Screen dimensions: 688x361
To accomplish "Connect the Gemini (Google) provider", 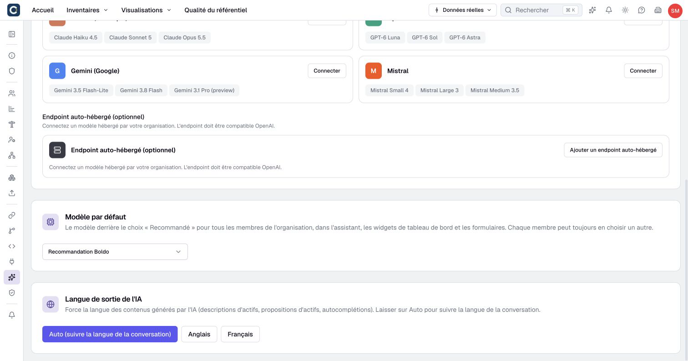I will point(327,71).
